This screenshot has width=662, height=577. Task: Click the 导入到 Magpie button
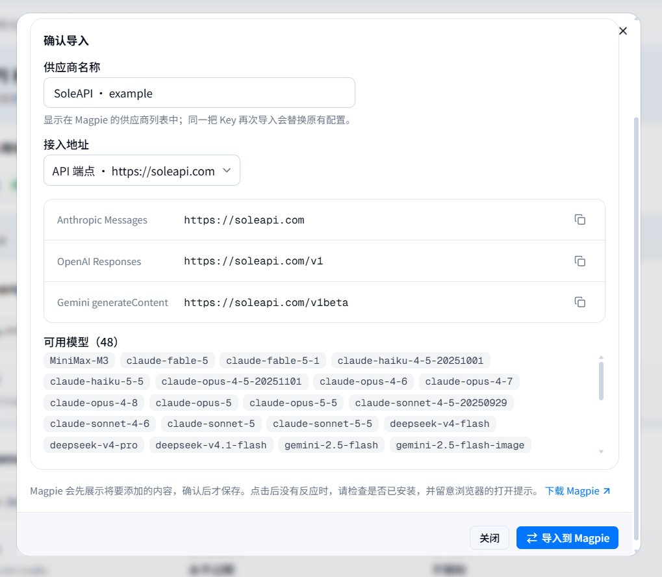[x=567, y=538]
